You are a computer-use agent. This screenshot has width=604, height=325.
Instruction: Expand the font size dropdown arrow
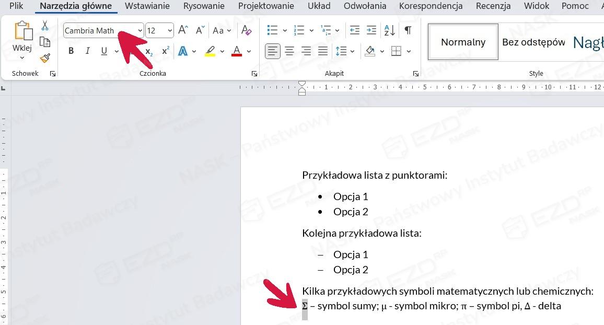[170, 31]
